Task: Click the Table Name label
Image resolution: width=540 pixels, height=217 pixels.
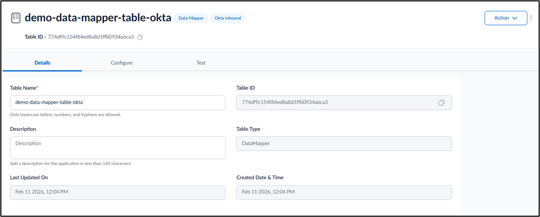Action: (24, 88)
